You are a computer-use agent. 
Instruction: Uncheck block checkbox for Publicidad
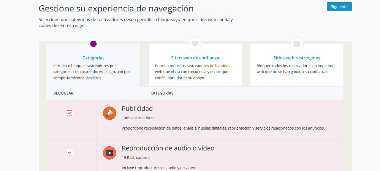[x=70, y=113]
